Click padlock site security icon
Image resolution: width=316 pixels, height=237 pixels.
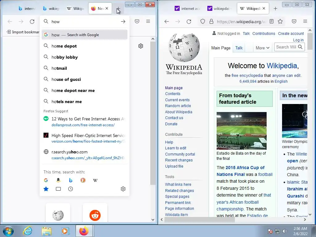click(211, 21)
